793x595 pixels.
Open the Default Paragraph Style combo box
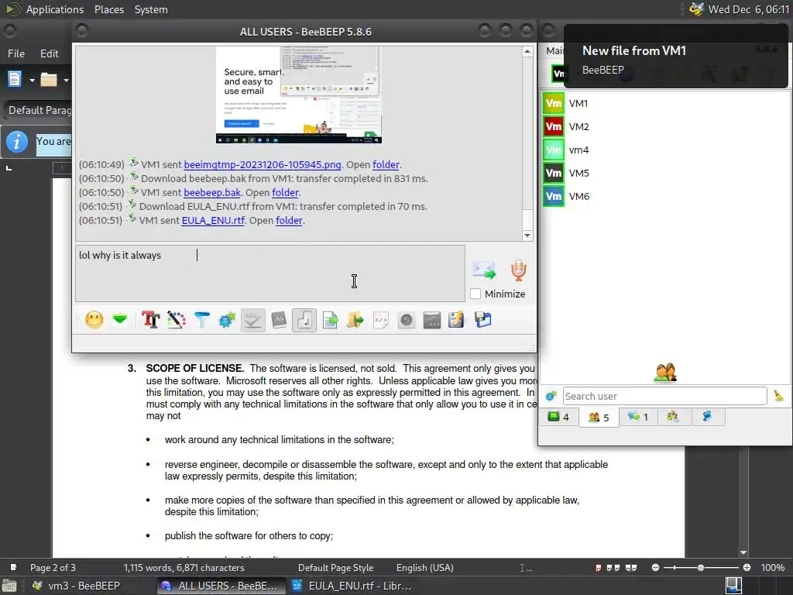coord(39,110)
